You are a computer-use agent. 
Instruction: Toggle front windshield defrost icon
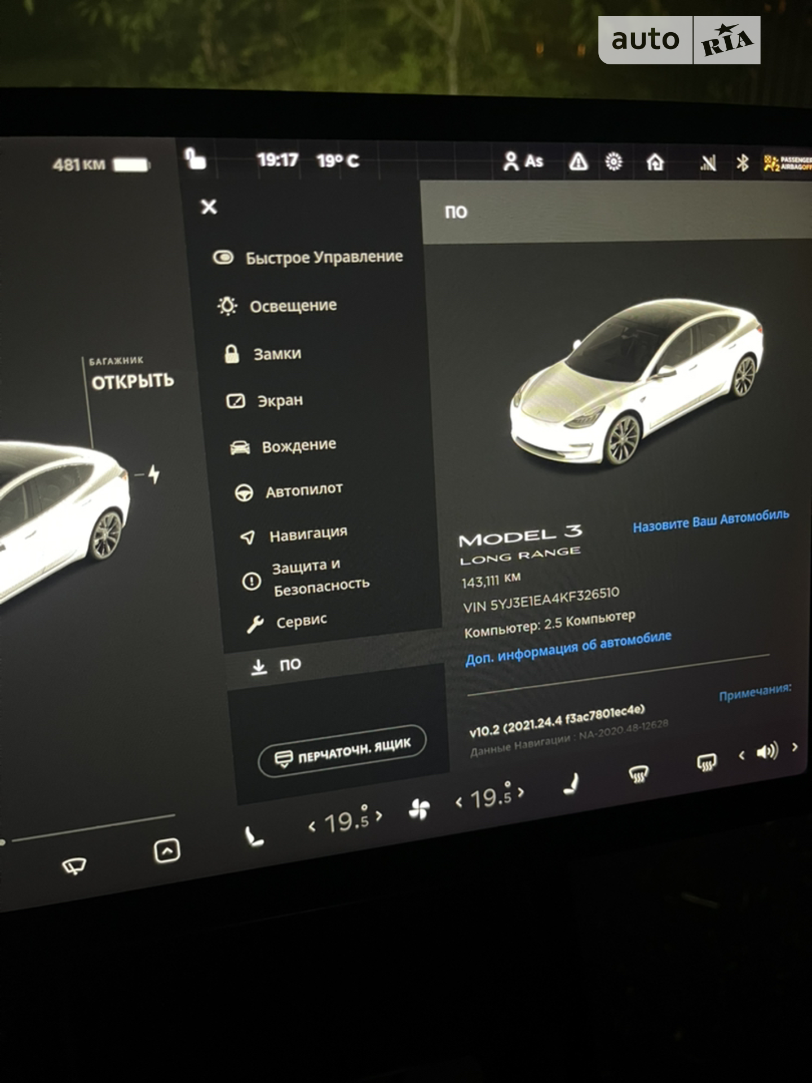tap(638, 774)
